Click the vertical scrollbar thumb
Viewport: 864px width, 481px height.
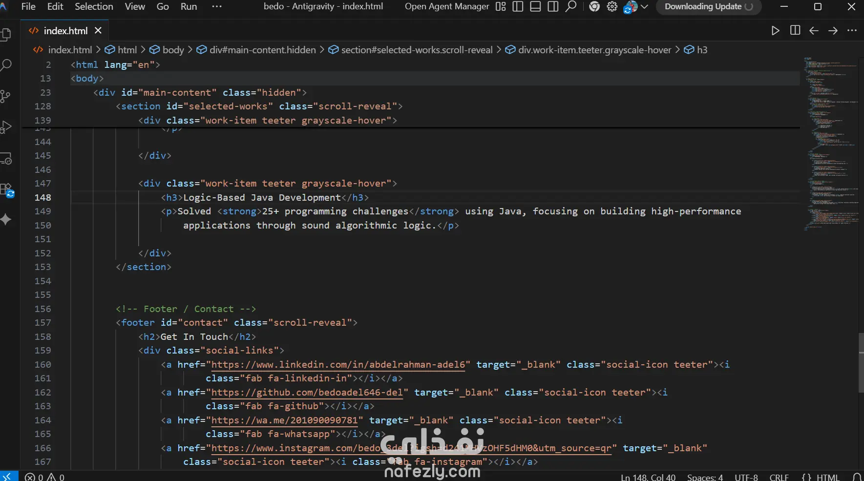[x=861, y=363]
